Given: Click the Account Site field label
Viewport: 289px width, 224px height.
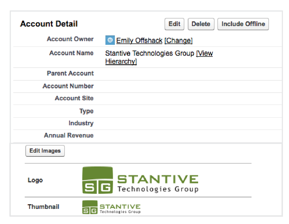Looking at the screenshot, I should coord(74,98).
